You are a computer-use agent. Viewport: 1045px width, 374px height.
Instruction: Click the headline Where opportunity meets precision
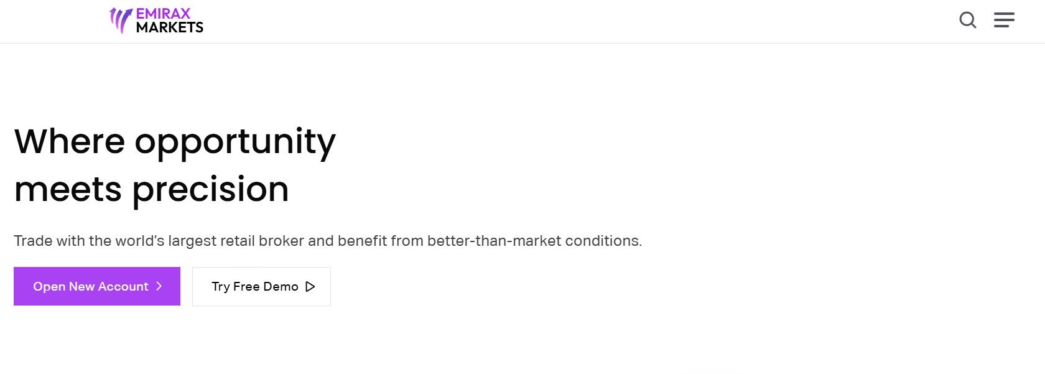(x=175, y=165)
